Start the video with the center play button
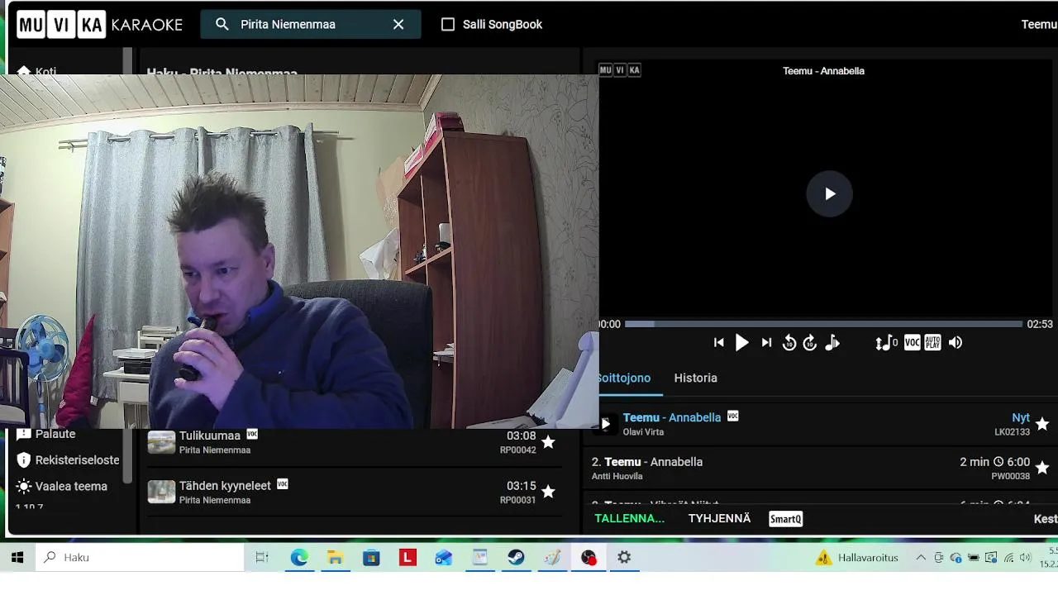This screenshot has height=595, width=1058. [x=829, y=193]
